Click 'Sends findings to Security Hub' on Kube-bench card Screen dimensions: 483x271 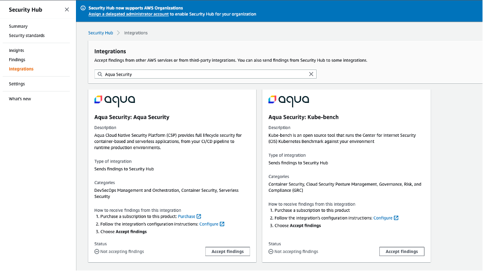click(298, 162)
